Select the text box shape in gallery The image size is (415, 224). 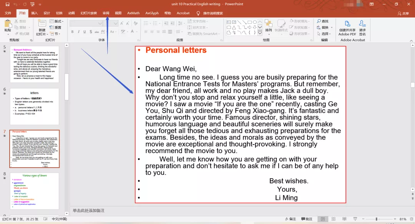pos(229,22)
